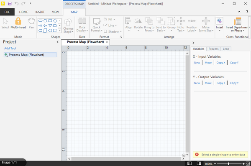Viewport: 251px width, 166px height.
Task: Open the Align dropdown
Action: tap(129, 24)
